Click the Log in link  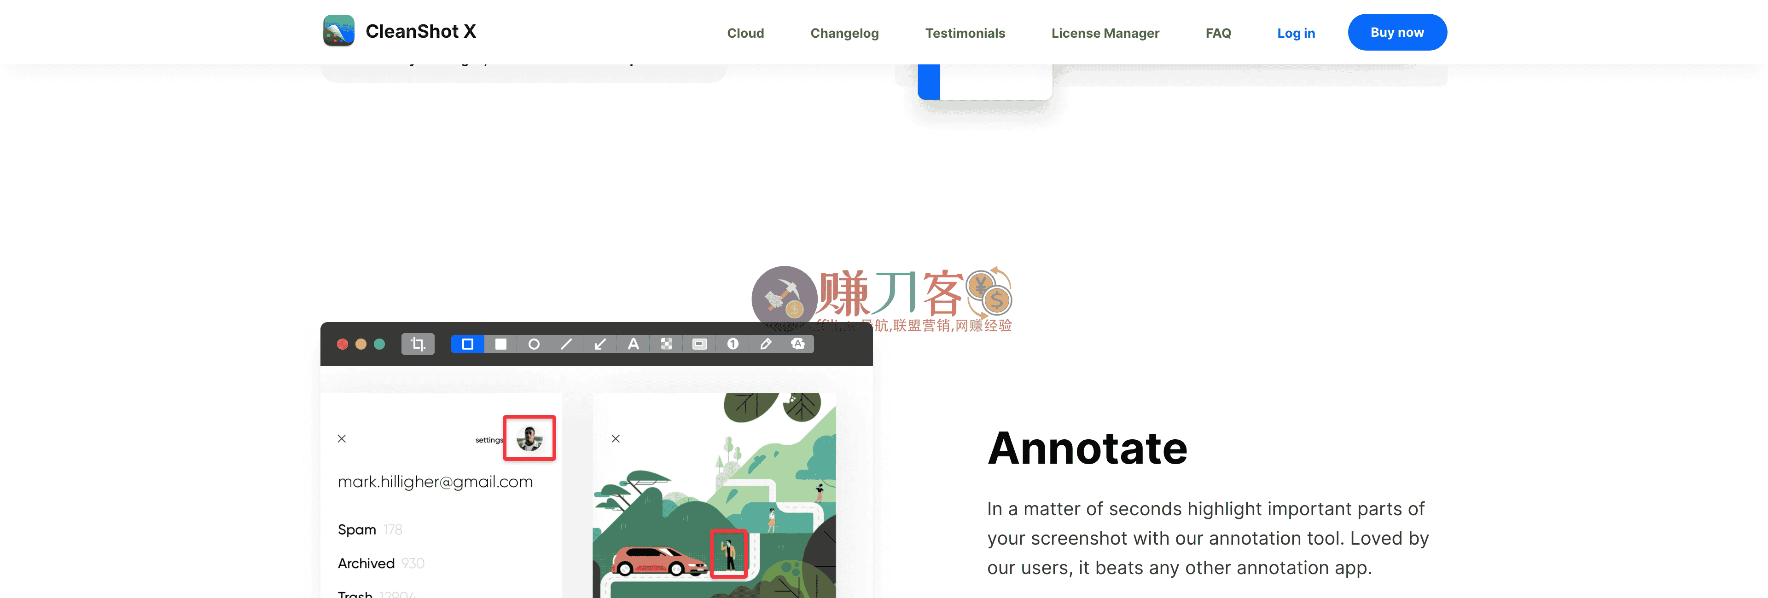click(1296, 33)
